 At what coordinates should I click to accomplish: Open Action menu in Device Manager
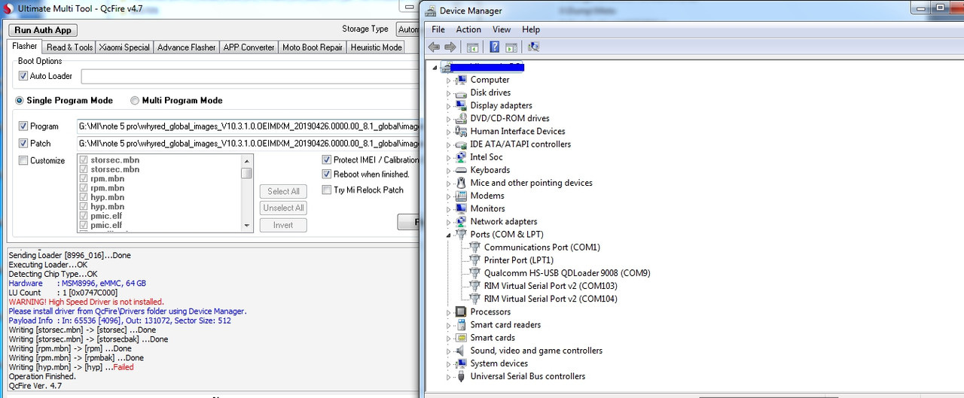[x=468, y=29]
